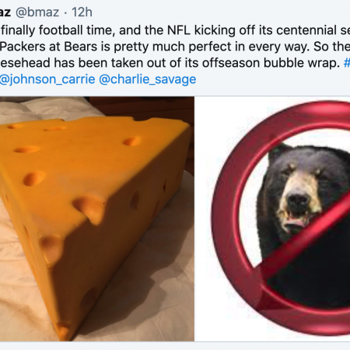Click the white gap between the two images
Viewport: 350px width, 350px height.
coord(194,219)
